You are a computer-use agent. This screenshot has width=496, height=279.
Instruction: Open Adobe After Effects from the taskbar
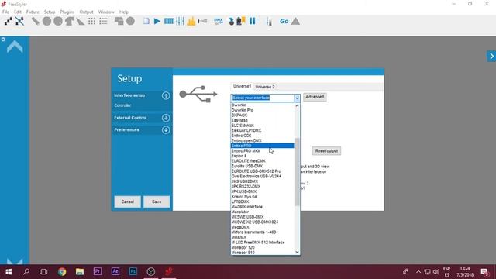pos(115,271)
